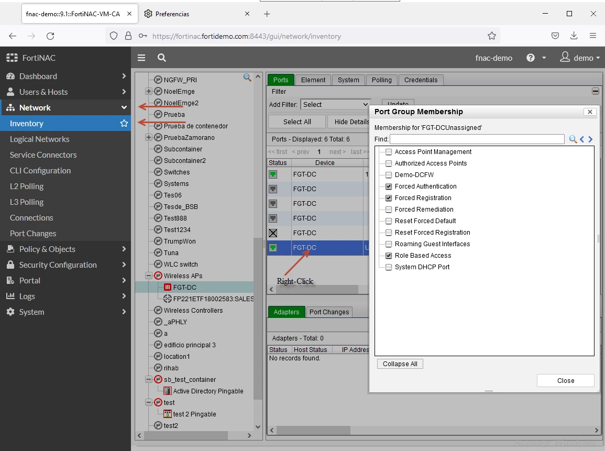Collapse the sb_test_container tree node
The image size is (605, 451).
pyautogui.click(x=149, y=379)
